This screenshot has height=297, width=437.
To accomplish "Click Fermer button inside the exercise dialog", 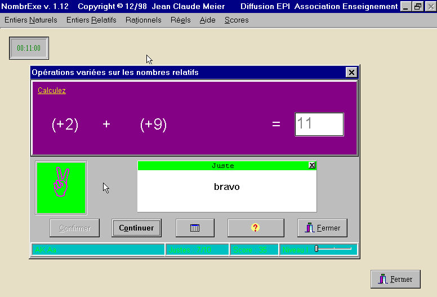I will point(322,228).
